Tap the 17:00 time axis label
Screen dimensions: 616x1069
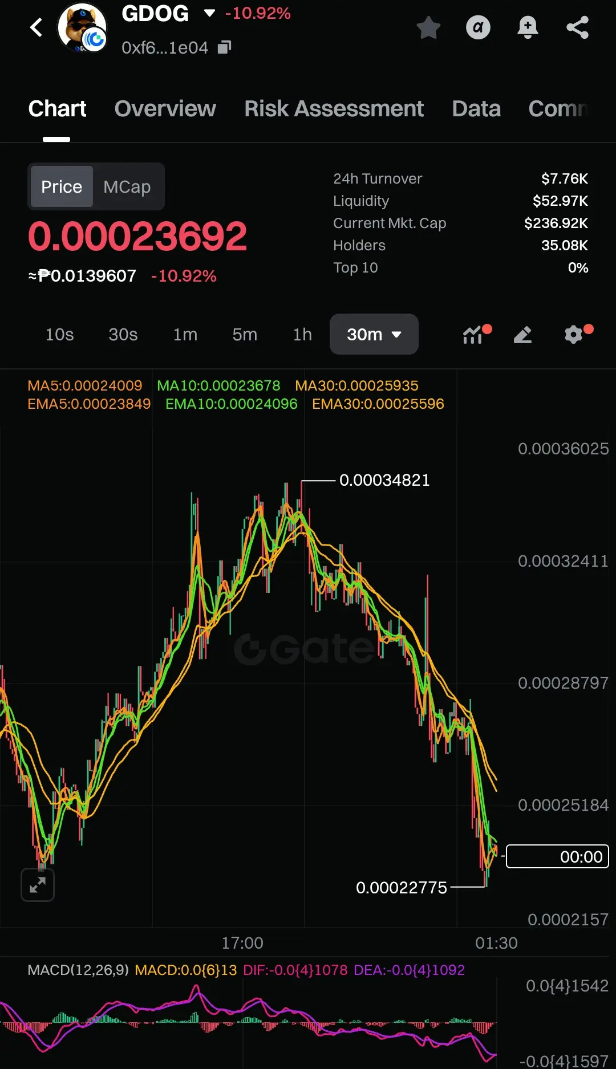[x=242, y=943]
